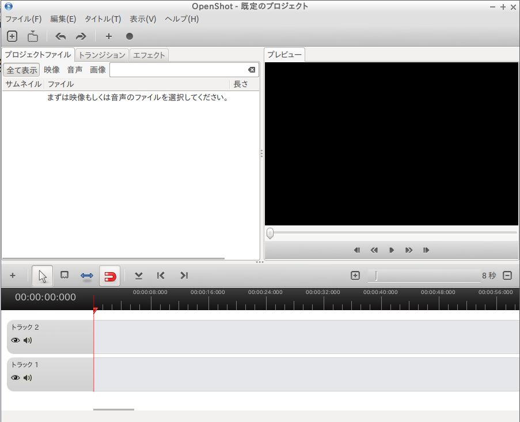Sort by the 長さ column header
The width and height of the screenshot is (520, 422).
[x=244, y=84]
